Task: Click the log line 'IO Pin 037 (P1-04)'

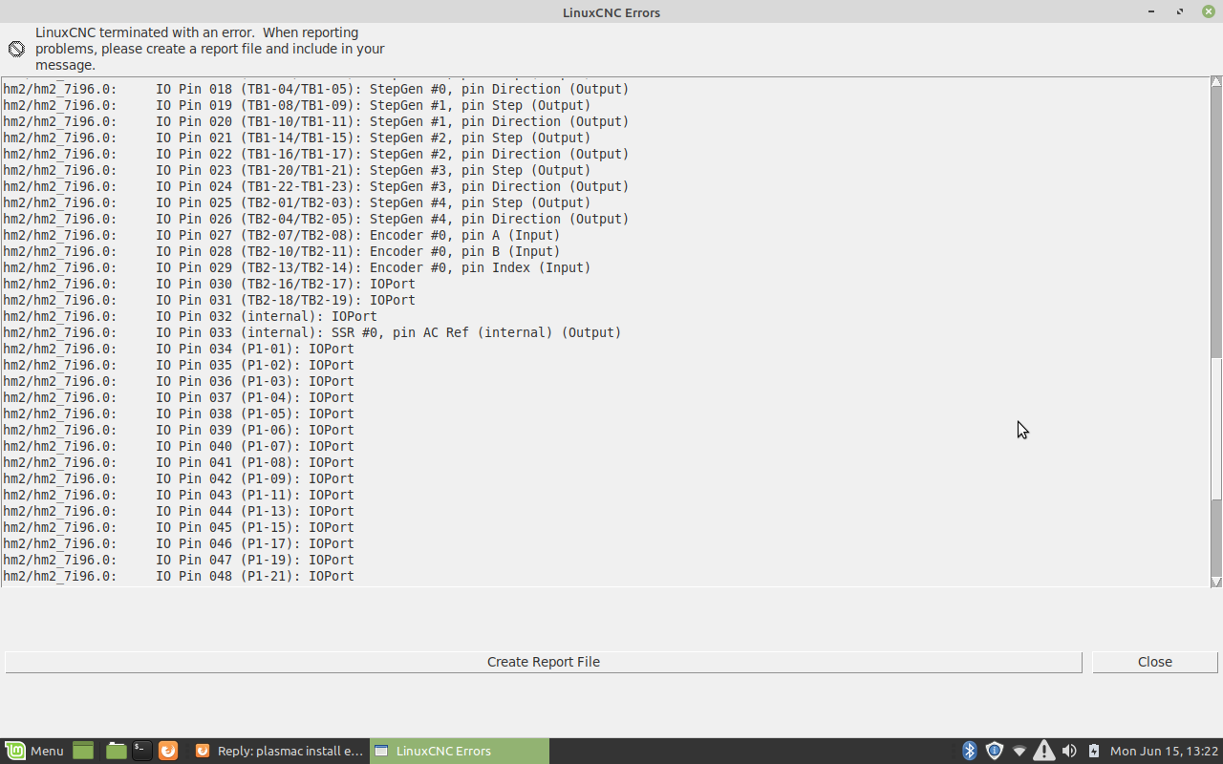Action: pyautogui.click(x=179, y=397)
